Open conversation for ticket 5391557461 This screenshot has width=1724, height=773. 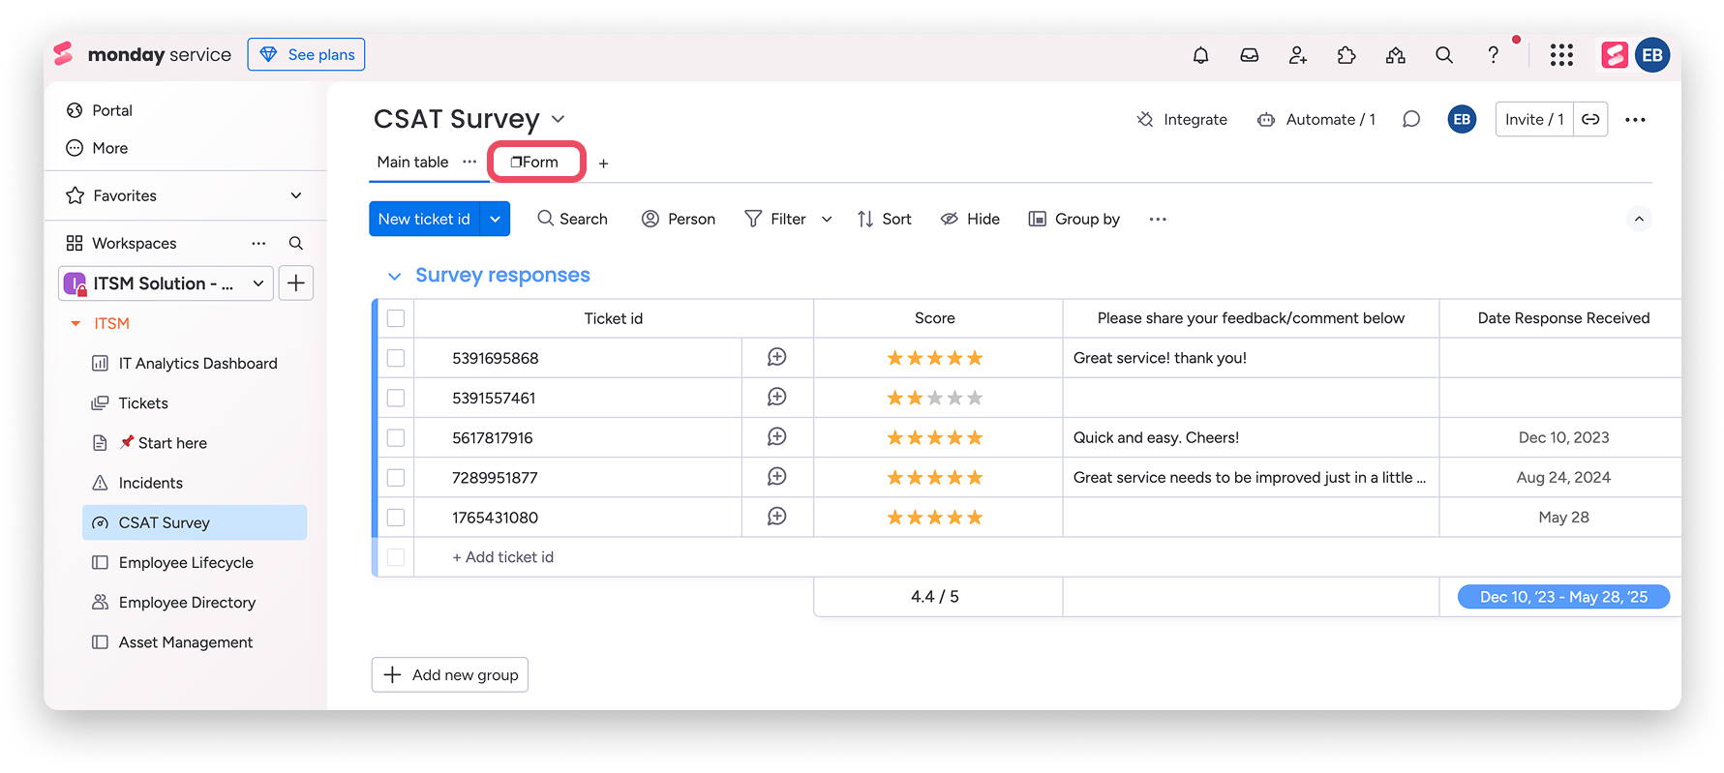tap(776, 397)
